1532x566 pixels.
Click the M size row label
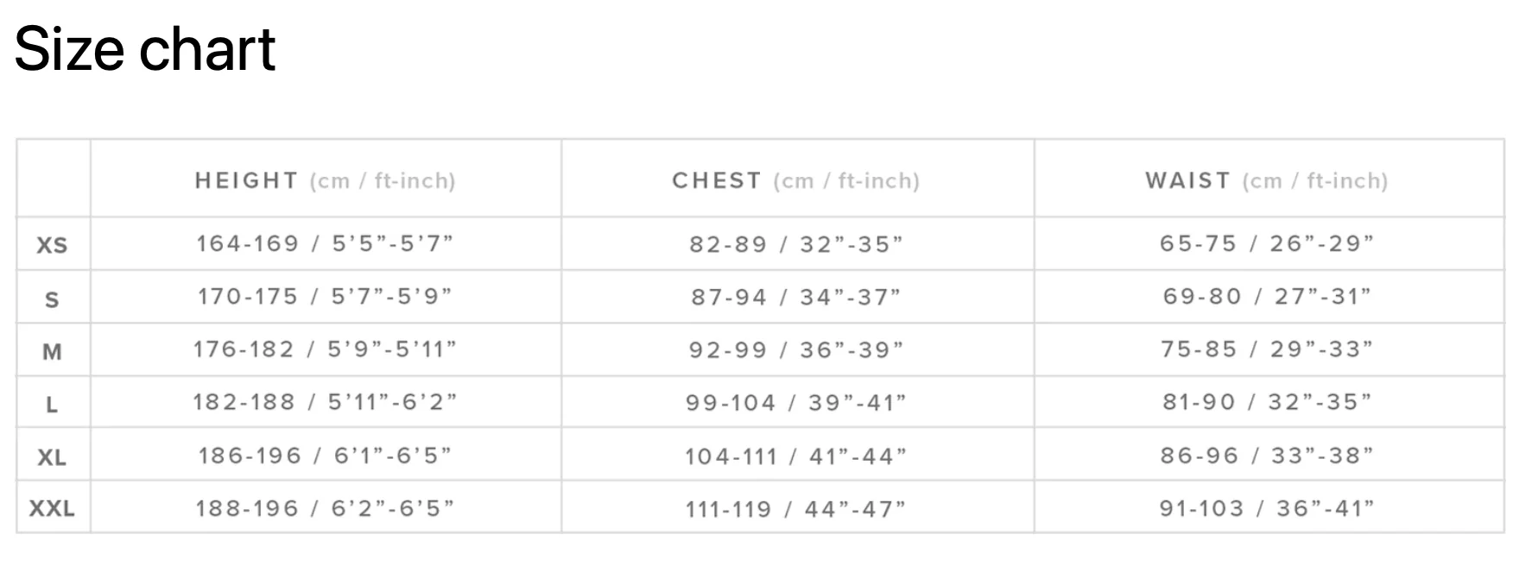click(52, 351)
